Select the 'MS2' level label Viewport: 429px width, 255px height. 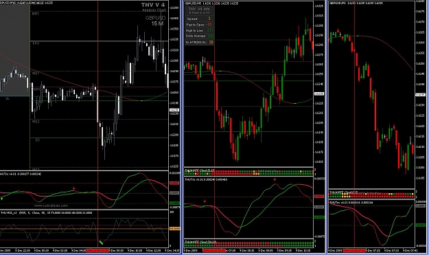[x=36, y=122]
